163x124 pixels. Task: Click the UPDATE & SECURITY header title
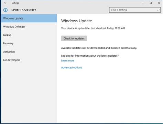[x=24, y=10]
